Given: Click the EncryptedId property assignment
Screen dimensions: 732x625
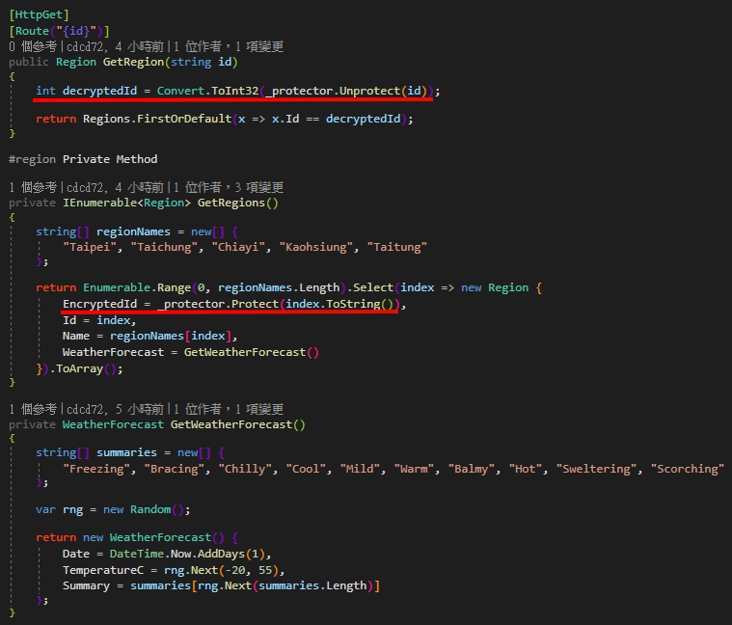Looking at the screenshot, I should point(101,304).
